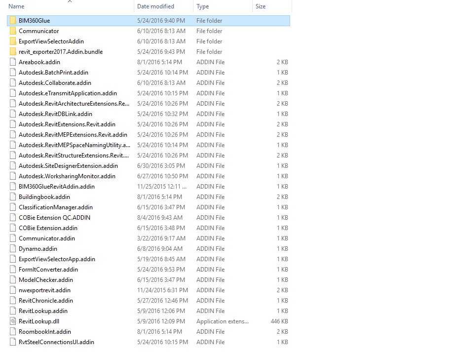Click the 11/24/2015 6:31 PM date of nwexportrevit.addin
The width and height of the screenshot is (453, 354).
pyautogui.click(x=162, y=290)
